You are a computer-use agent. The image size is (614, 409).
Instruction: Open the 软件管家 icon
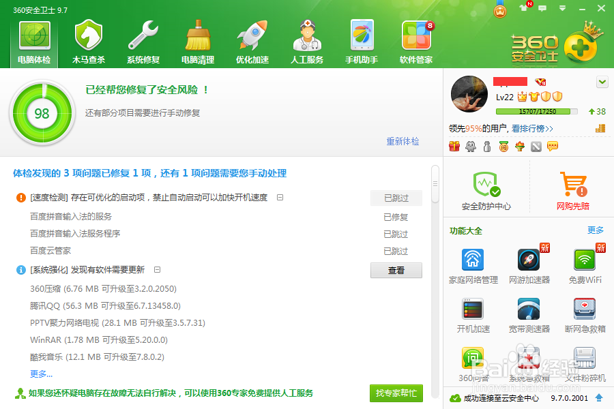point(416,43)
